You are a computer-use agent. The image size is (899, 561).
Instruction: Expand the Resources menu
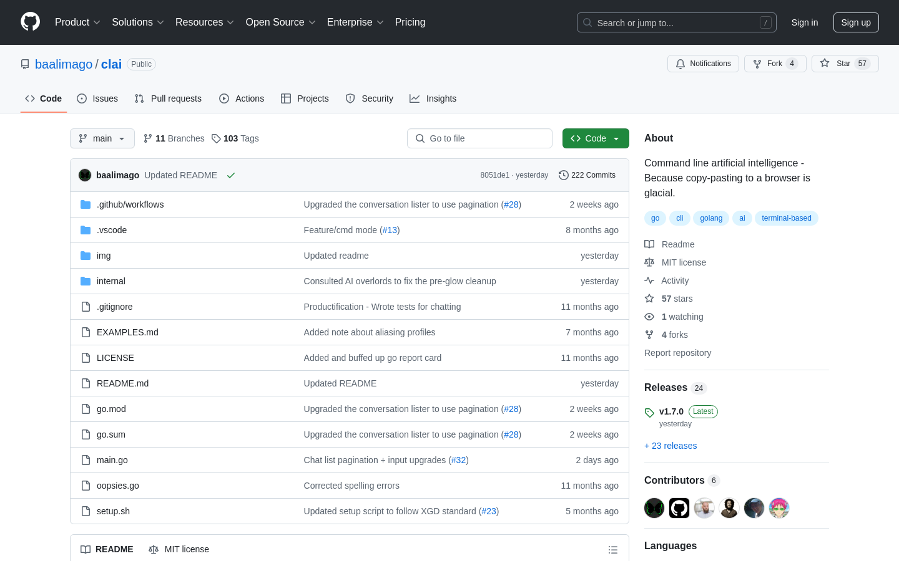205,22
